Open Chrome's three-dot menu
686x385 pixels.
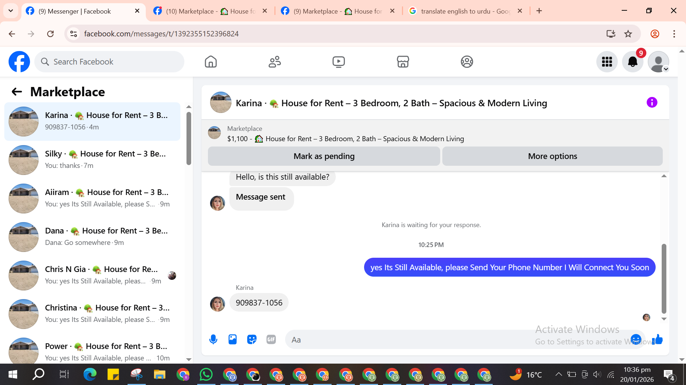tap(674, 34)
